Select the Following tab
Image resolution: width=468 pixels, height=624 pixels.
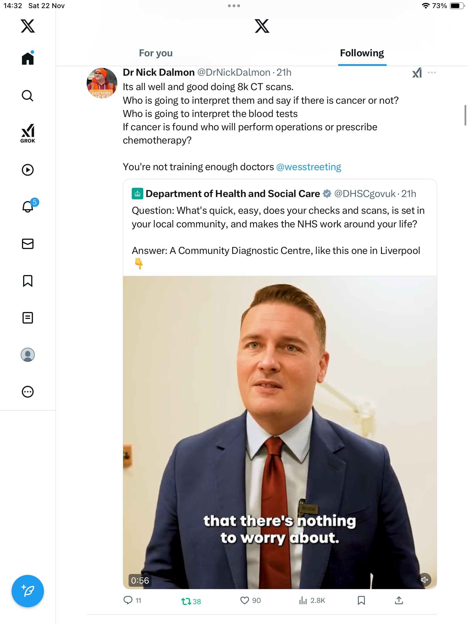point(362,53)
